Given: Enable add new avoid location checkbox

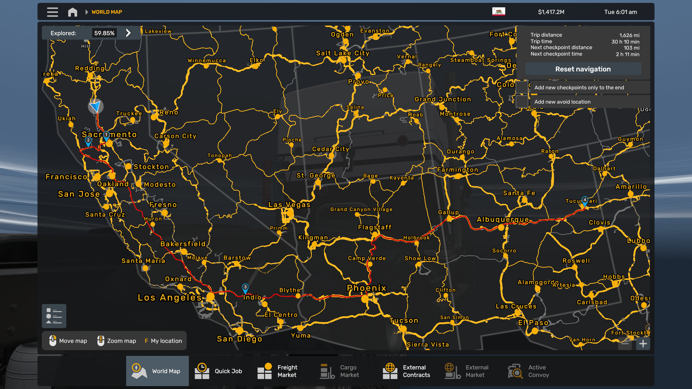Looking at the screenshot, I should (522, 102).
